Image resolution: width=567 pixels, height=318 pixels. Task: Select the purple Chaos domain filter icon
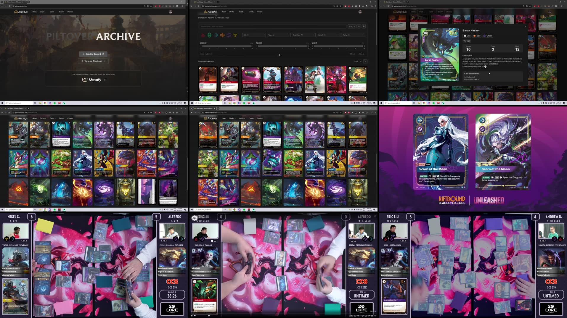pyautogui.click(x=229, y=35)
